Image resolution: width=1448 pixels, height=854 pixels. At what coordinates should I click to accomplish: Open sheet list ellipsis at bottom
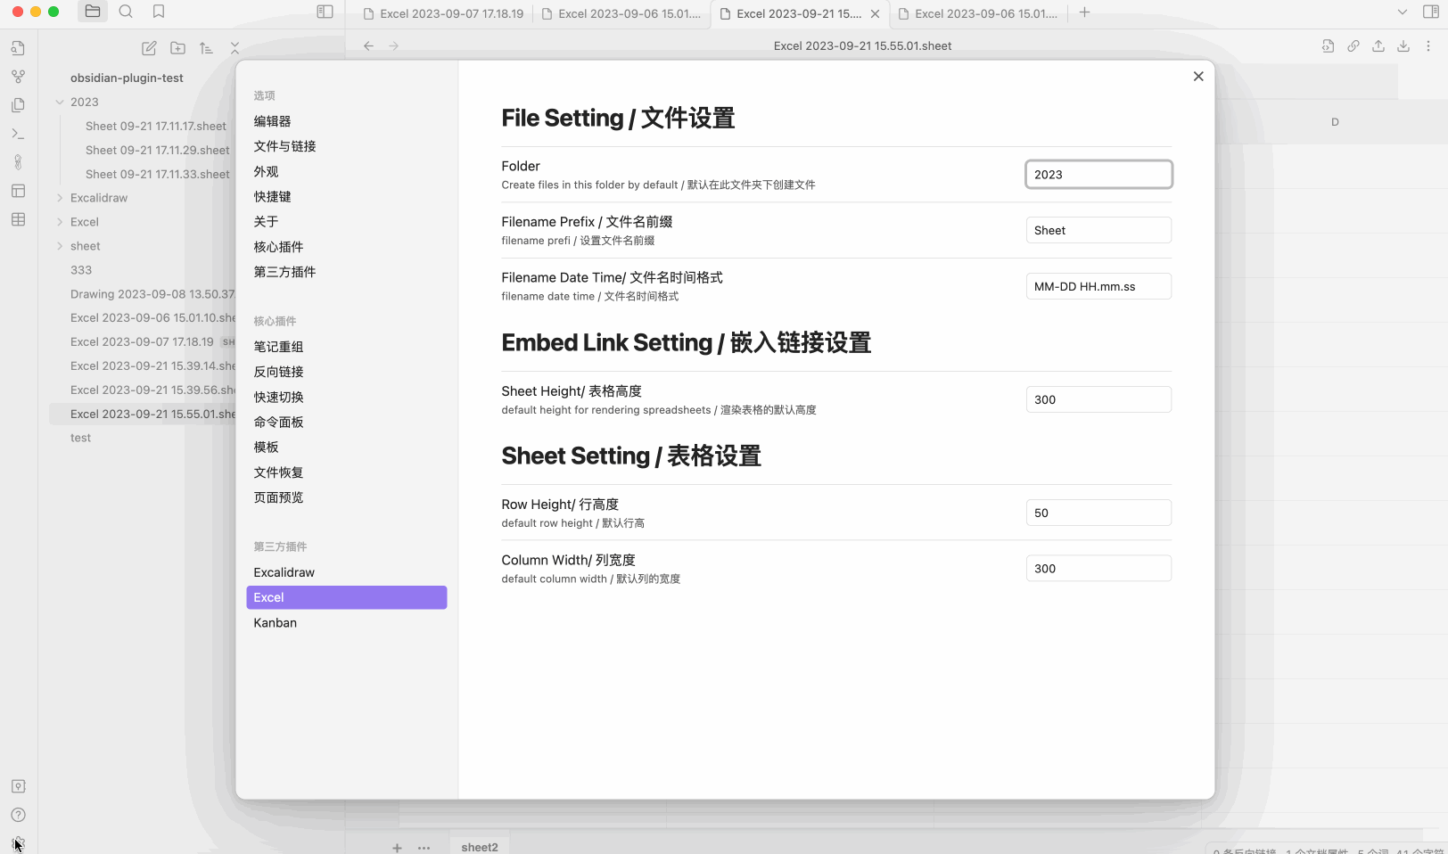424,848
